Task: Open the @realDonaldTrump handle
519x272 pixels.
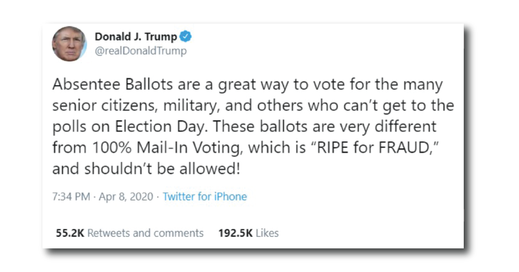Action: click(x=141, y=51)
